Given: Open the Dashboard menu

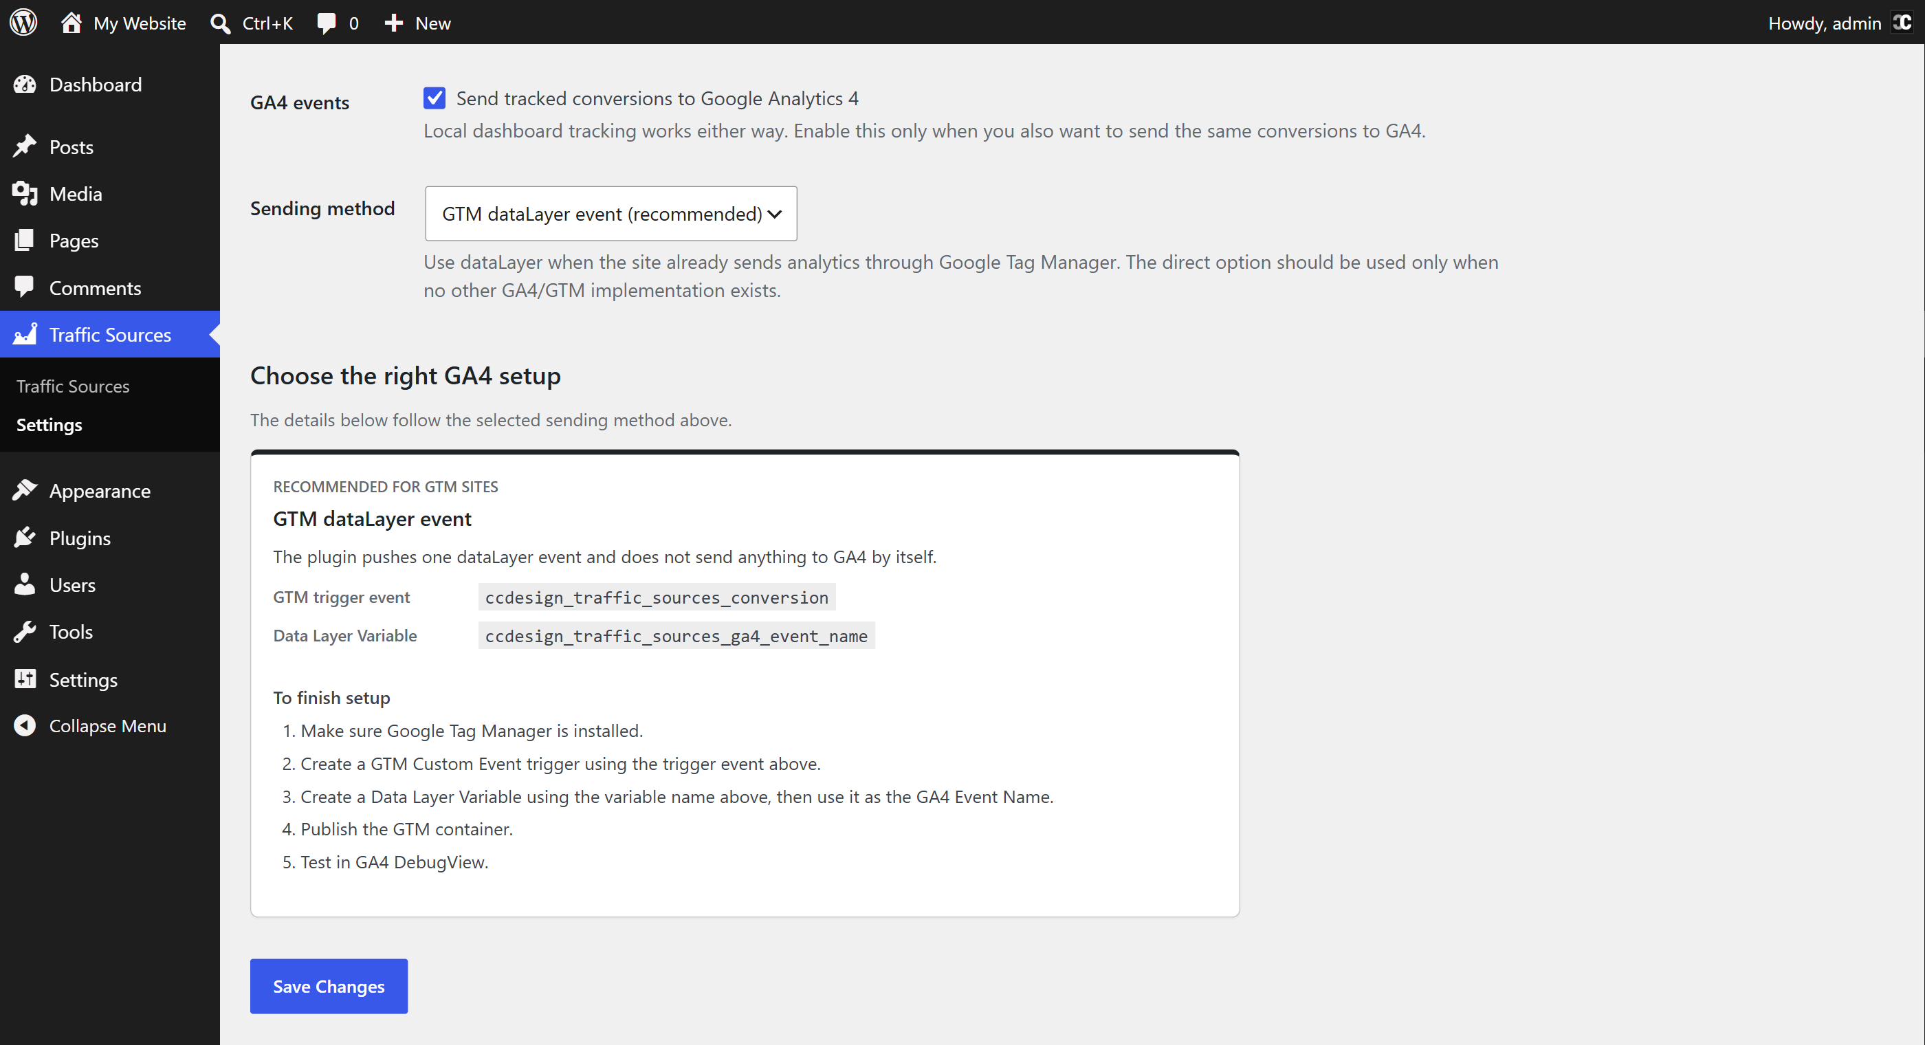Looking at the screenshot, I should (110, 85).
